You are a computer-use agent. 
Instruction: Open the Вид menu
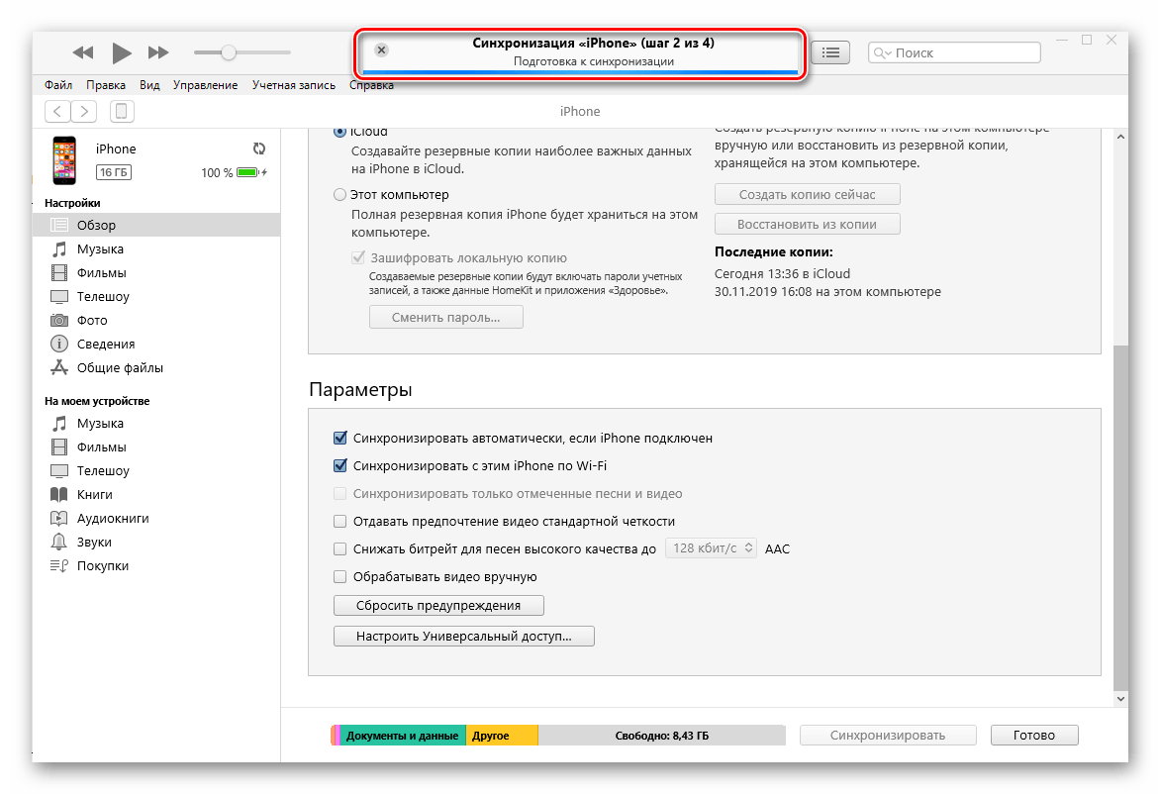[149, 85]
